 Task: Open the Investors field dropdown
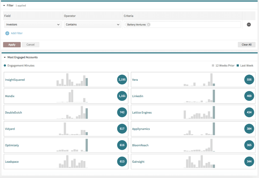33,24
